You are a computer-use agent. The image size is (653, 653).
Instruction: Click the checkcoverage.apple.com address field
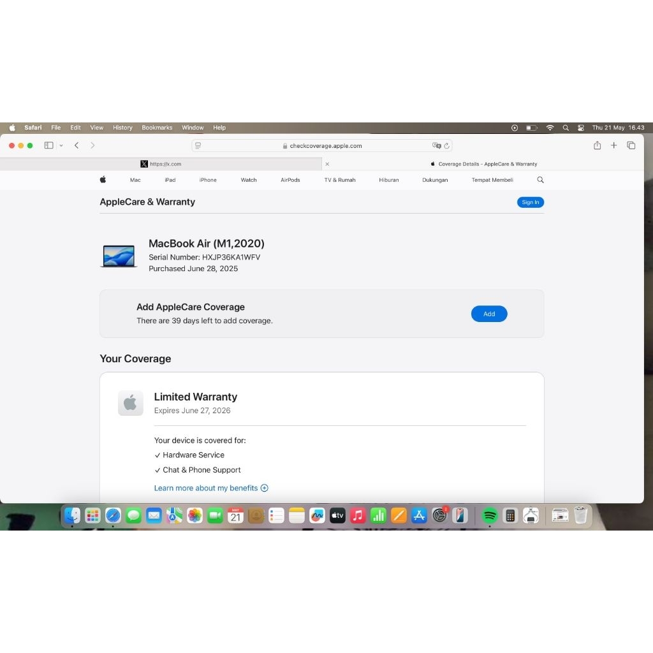coord(322,146)
